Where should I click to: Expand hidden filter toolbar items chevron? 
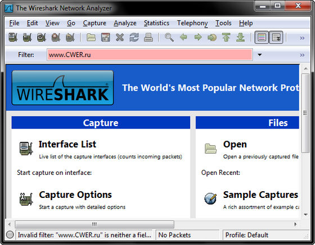point(302,55)
